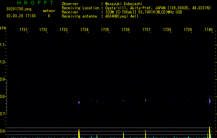Click the yellow signal peak at 1736
This screenshot has height=138, width=217.
(x=124, y=135)
